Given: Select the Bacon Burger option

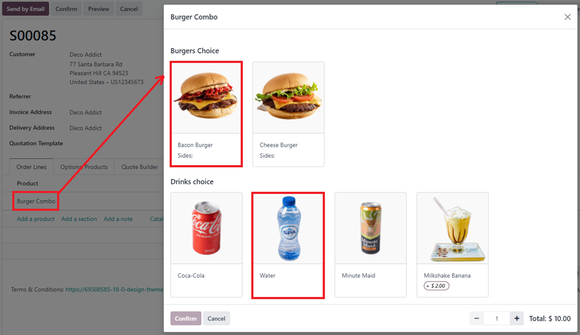Looking at the screenshot, I should tap(206, 114).
